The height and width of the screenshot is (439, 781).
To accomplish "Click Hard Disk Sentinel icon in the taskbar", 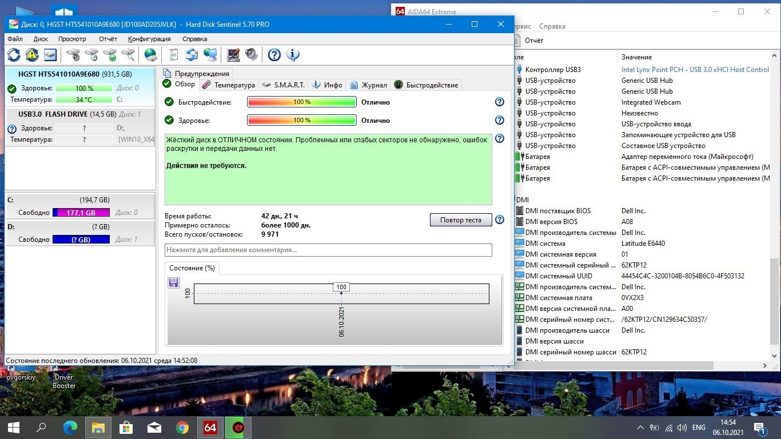I will [238, 427].
